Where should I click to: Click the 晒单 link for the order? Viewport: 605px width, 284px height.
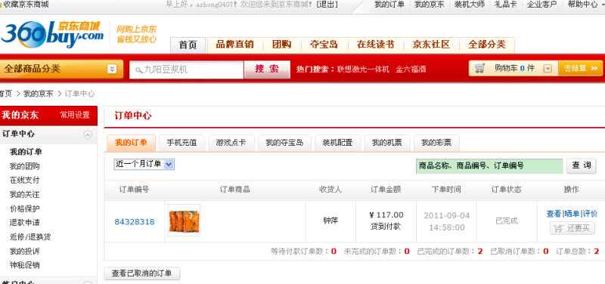(572, 214)
